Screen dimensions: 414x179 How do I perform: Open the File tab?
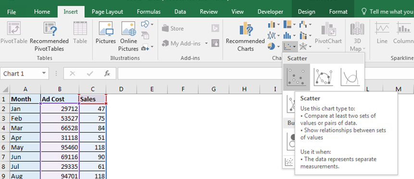(x=12, y=12)
